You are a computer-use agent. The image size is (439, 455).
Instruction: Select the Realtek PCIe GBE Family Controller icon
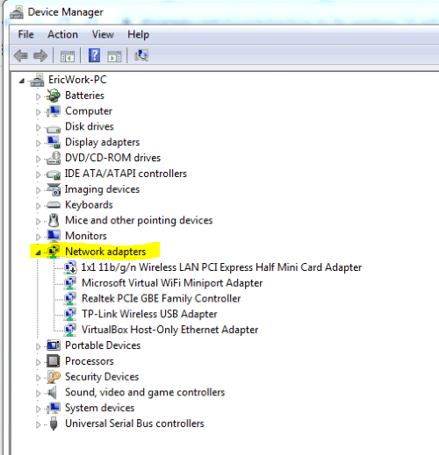tap(70, 298)
